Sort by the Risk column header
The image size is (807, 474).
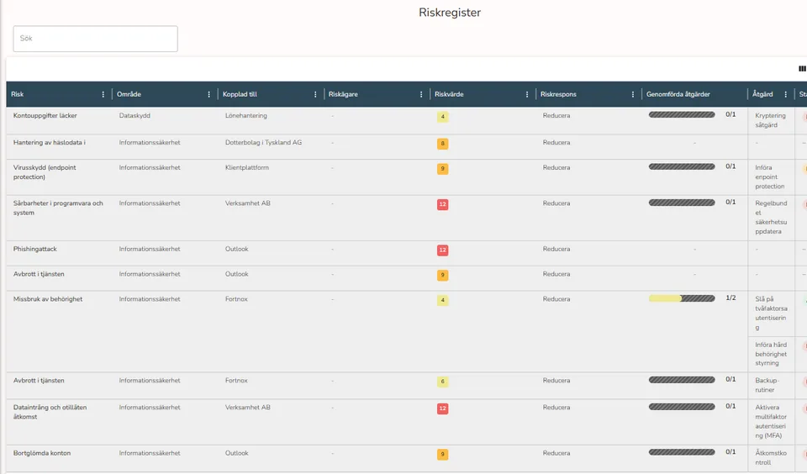[x=18, y=94]
